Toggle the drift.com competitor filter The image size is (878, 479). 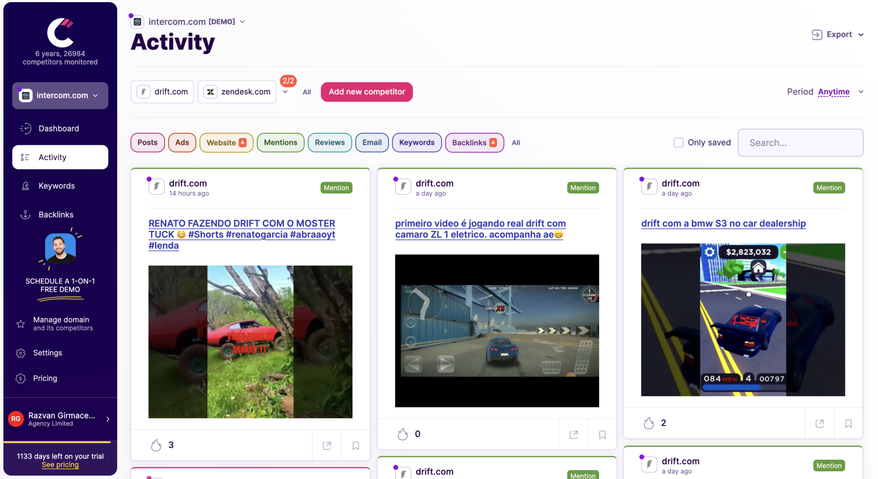pyautogui.click(x=162, y=92)
